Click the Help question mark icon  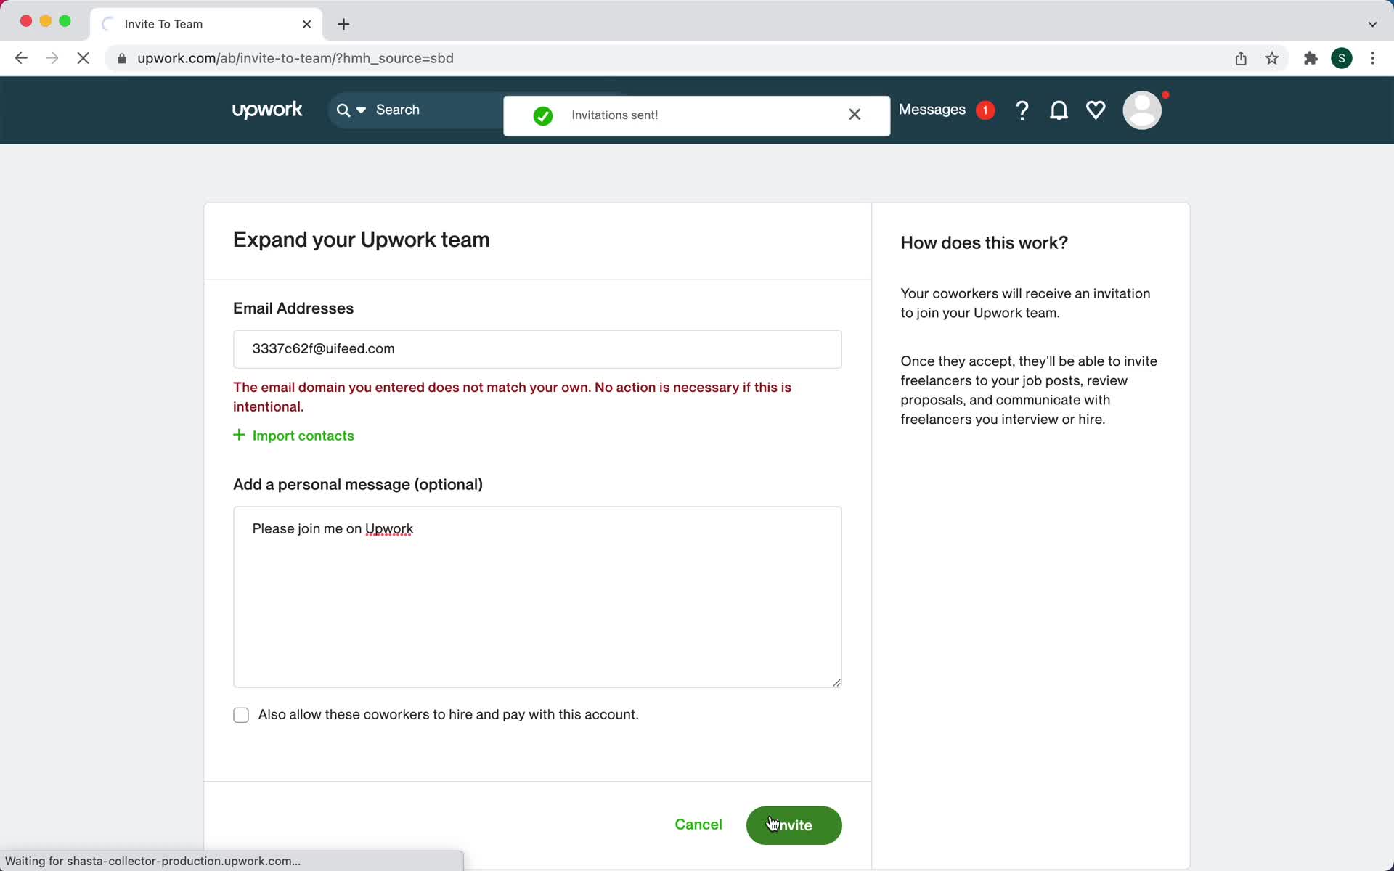1022,110
